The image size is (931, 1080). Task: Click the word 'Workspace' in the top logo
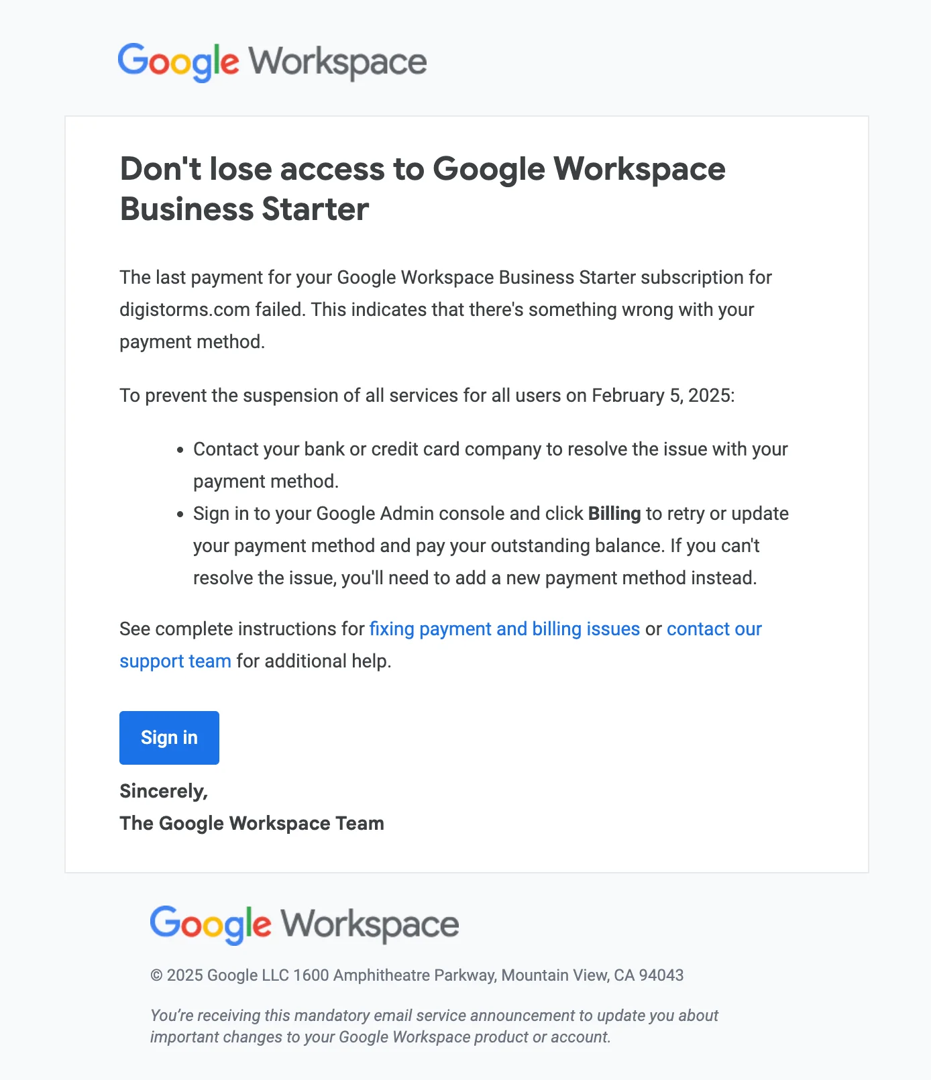pos(335,61)
